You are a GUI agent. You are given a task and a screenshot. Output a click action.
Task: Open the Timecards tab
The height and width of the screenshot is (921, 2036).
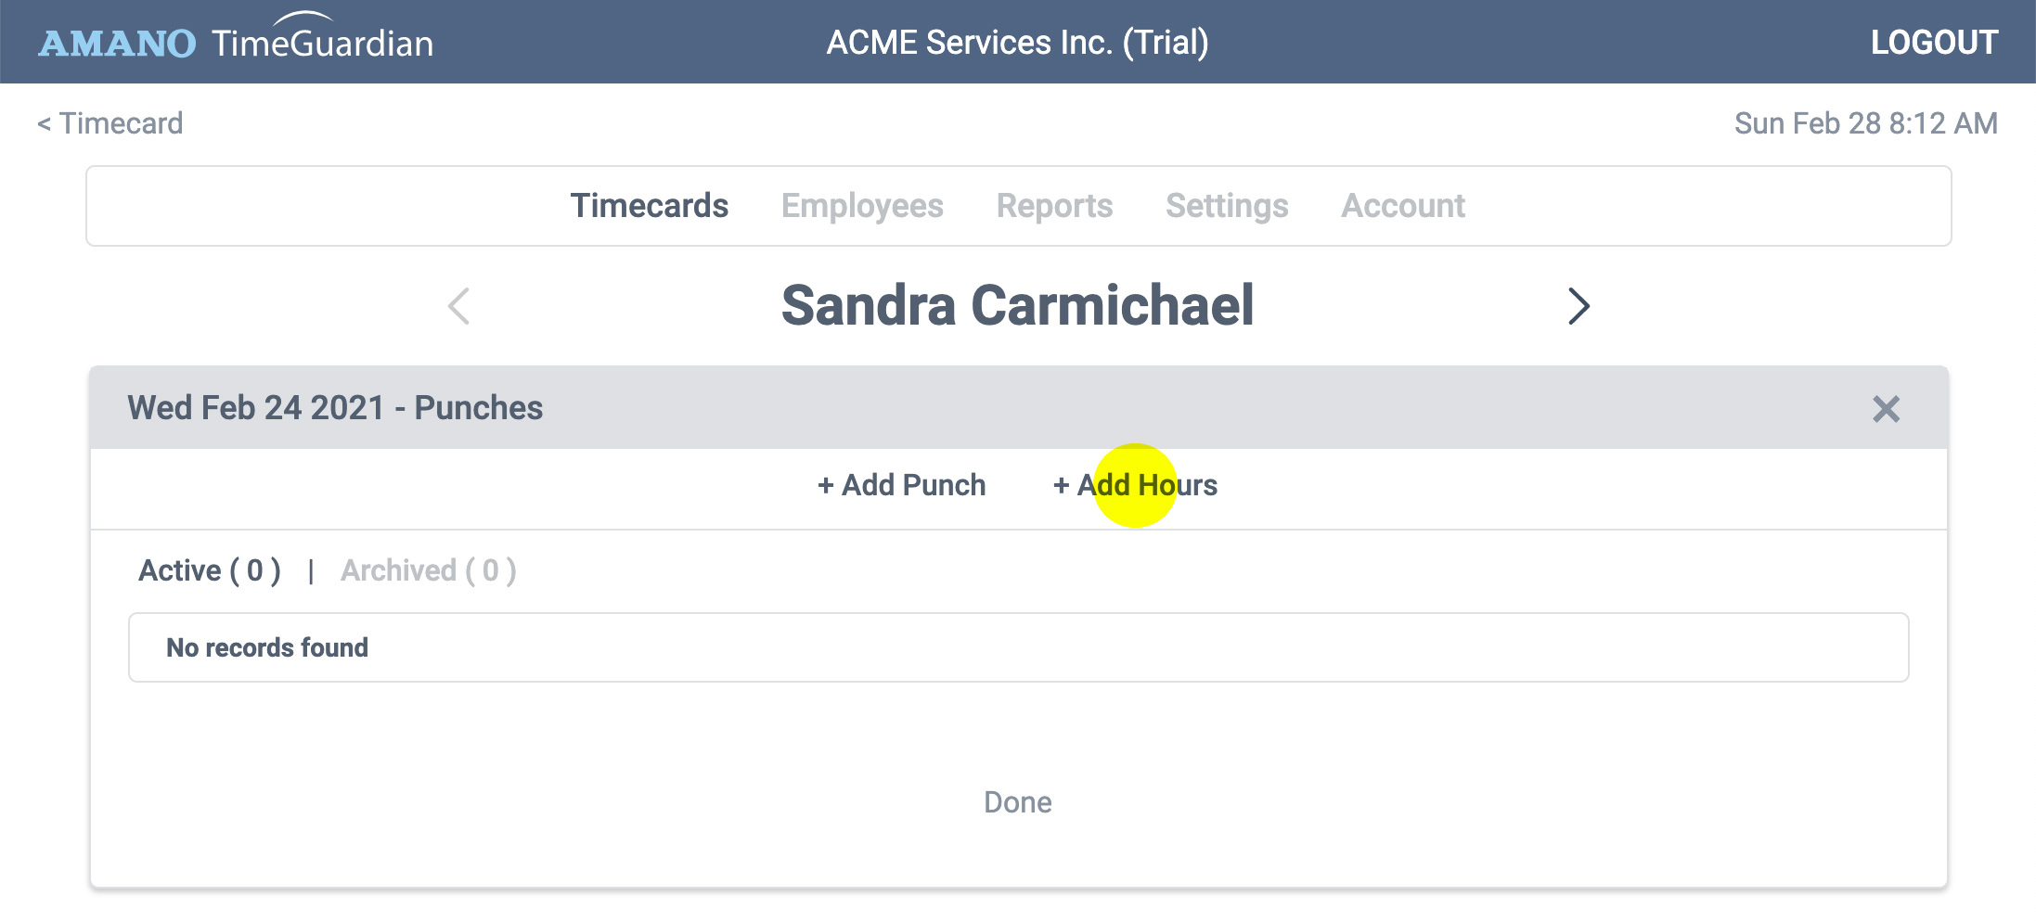tap(650, 206)
